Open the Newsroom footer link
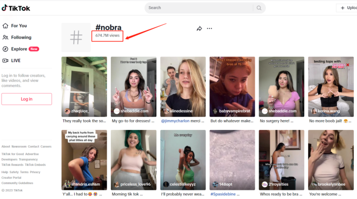Viewport: 357px width, 199px height. point(19,146)
